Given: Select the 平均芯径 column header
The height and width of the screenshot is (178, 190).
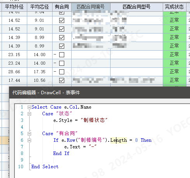Looking at the screenshot, I should click(x=40, y=7).
